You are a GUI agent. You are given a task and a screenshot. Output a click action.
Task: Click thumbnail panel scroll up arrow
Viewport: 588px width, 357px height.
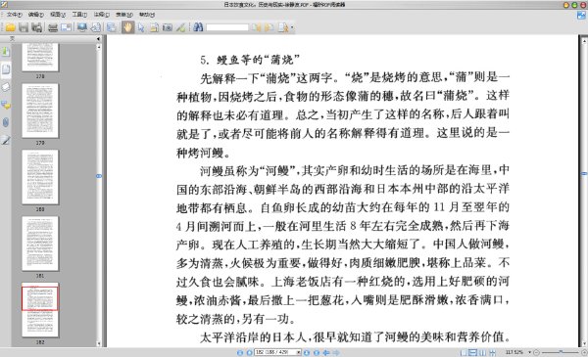coord(99,47)
